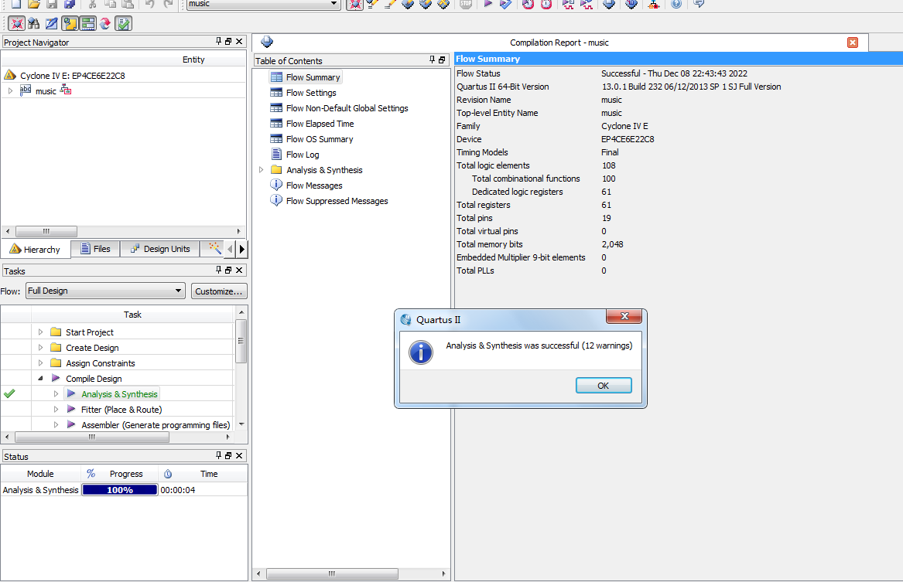Open the Flow dropdown showing Full Design
903x582 pixels.
(x=105, y=291)
